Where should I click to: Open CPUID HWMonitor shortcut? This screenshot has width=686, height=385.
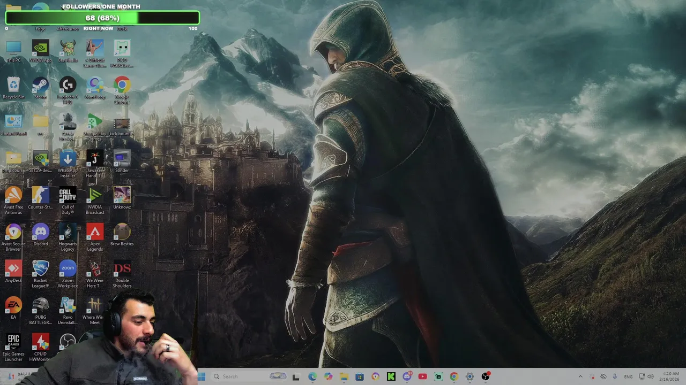pyautogui.click(x=40, y=348)
